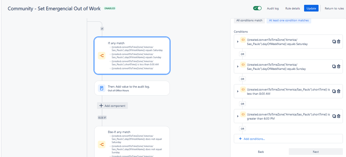
Task: Open the Audit log
Action: 273,8
